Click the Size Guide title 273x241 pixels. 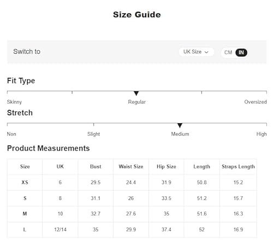tap(137, 15)
